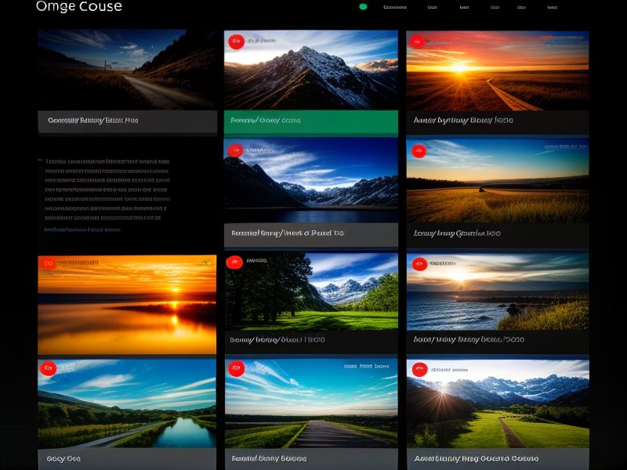Image resolution: width=627 pixels, height=470 pixels.
Task: Click red badge on golden grass field photo
Action: click(x=418, y=150)
